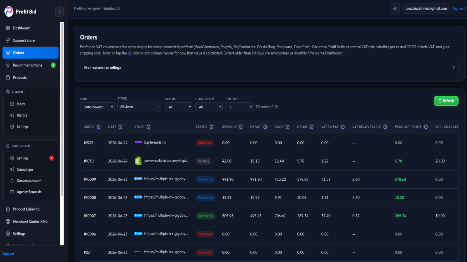Click the info icon next to Product Profit
Screen dimensions: 467x262
(x=426, y=127)
